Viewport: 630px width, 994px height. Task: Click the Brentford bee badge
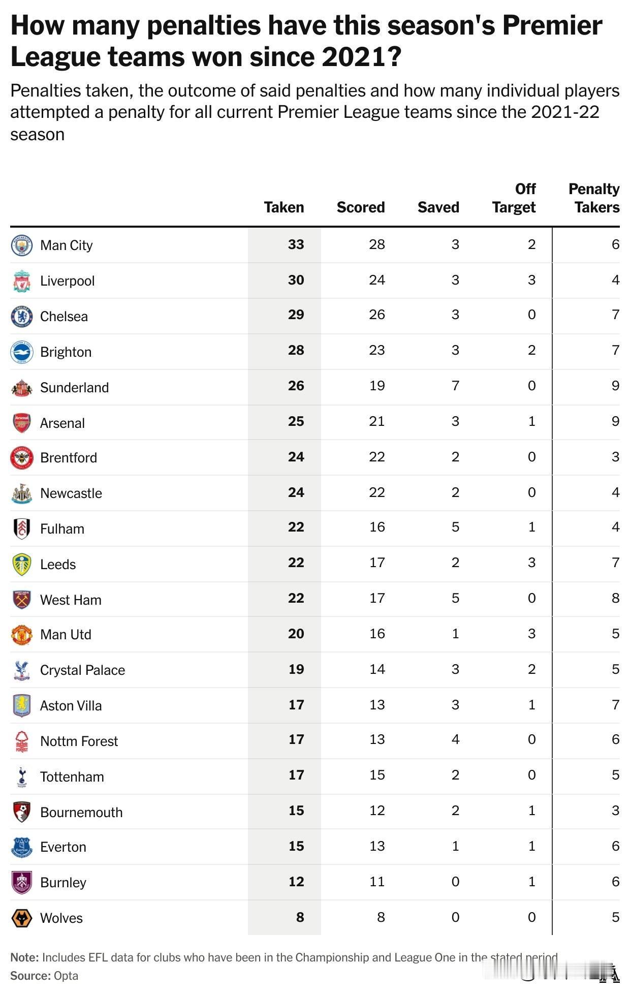pos(22,457)
